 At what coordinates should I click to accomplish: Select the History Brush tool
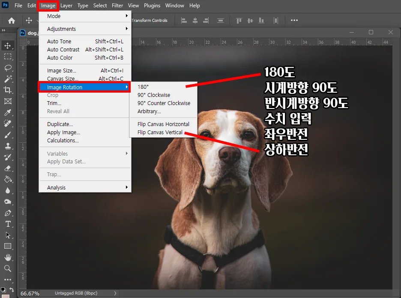[x=8, y=157]
